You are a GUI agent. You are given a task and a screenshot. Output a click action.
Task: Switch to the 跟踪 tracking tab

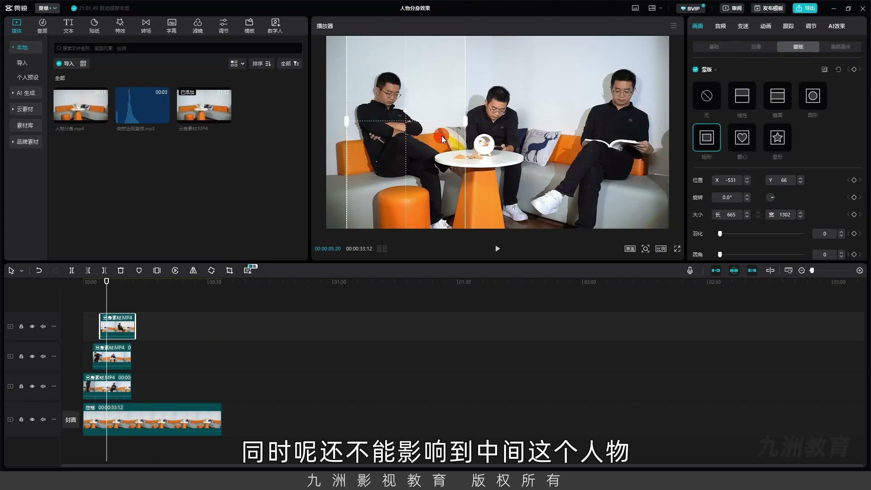coord(788,26)
